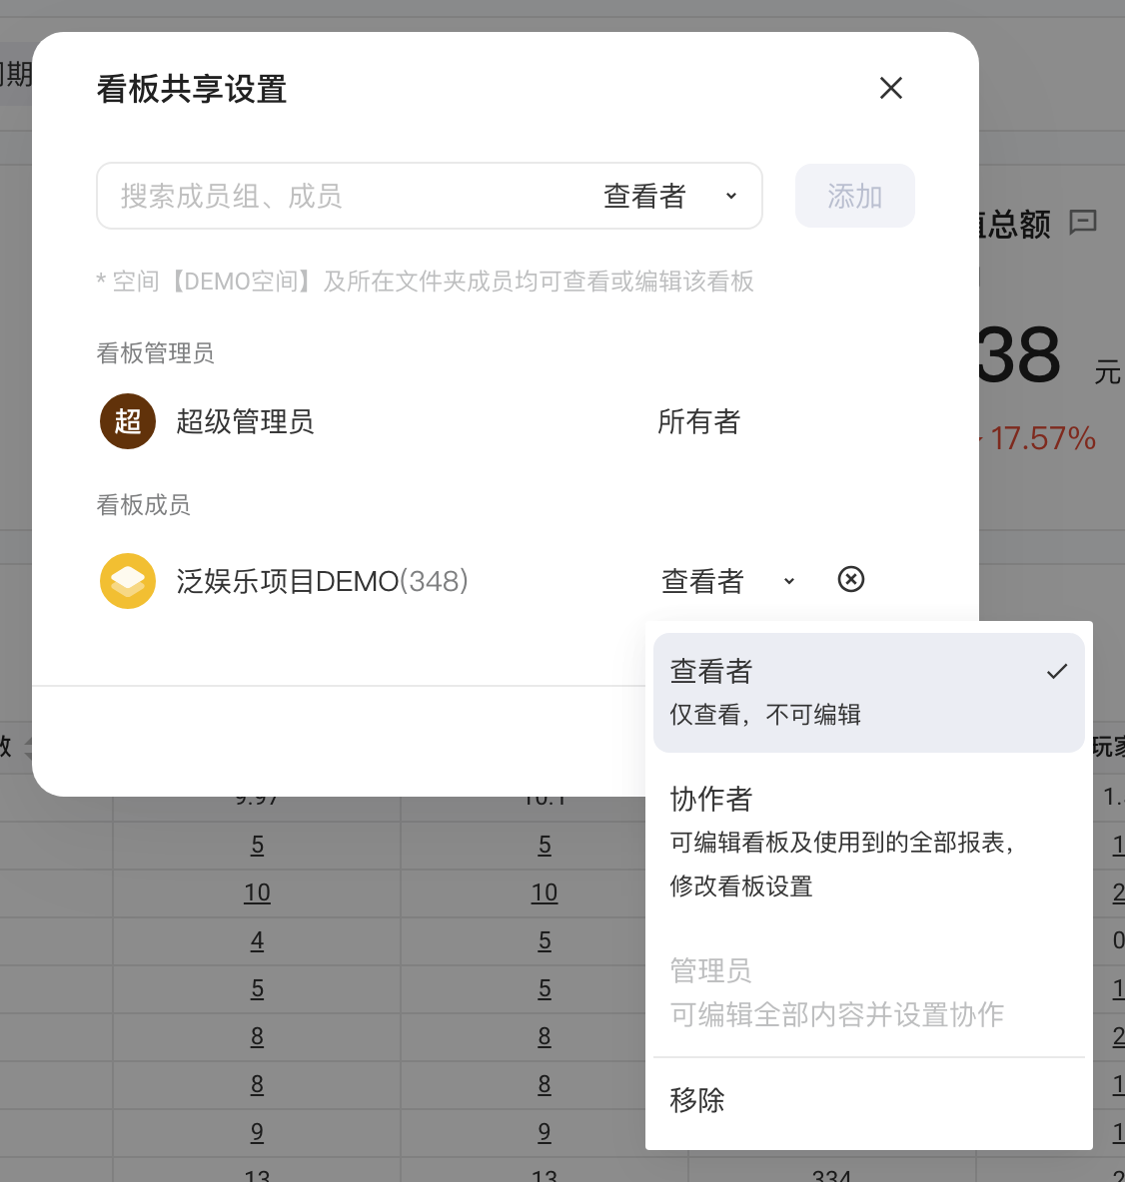Screen dimensions: 1125x1182
Task: Click 移除 in the role menu
Action: click(x=868, y=1100)
